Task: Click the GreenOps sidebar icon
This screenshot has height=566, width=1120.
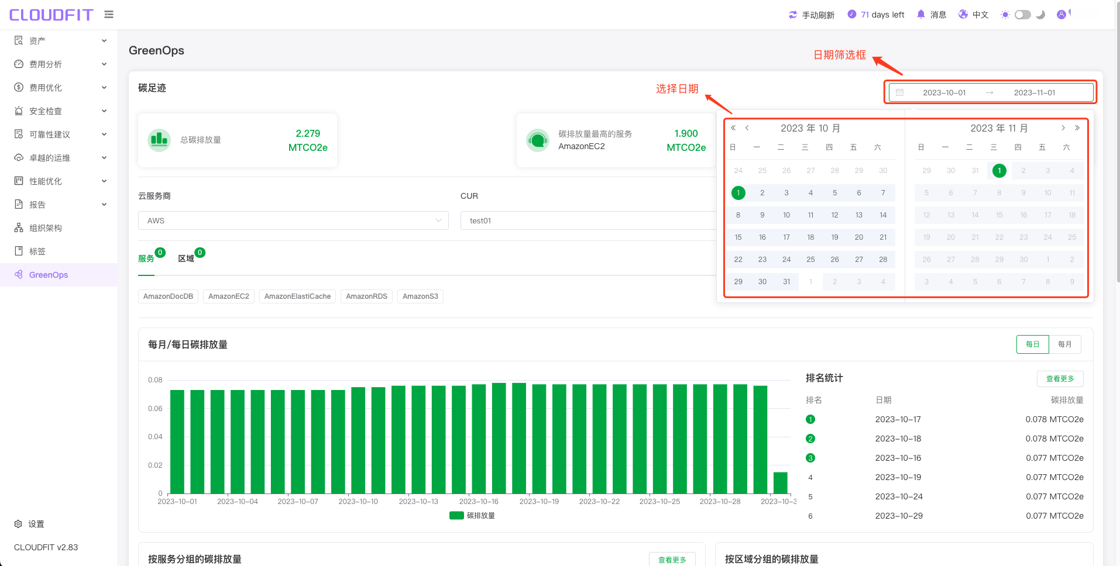Action: [19, 274]
